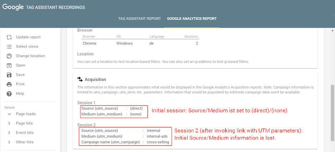Click the Change location globe icon
Image resolution: width=335 pixels, height=152 pixels.
(x=9, y=56)
